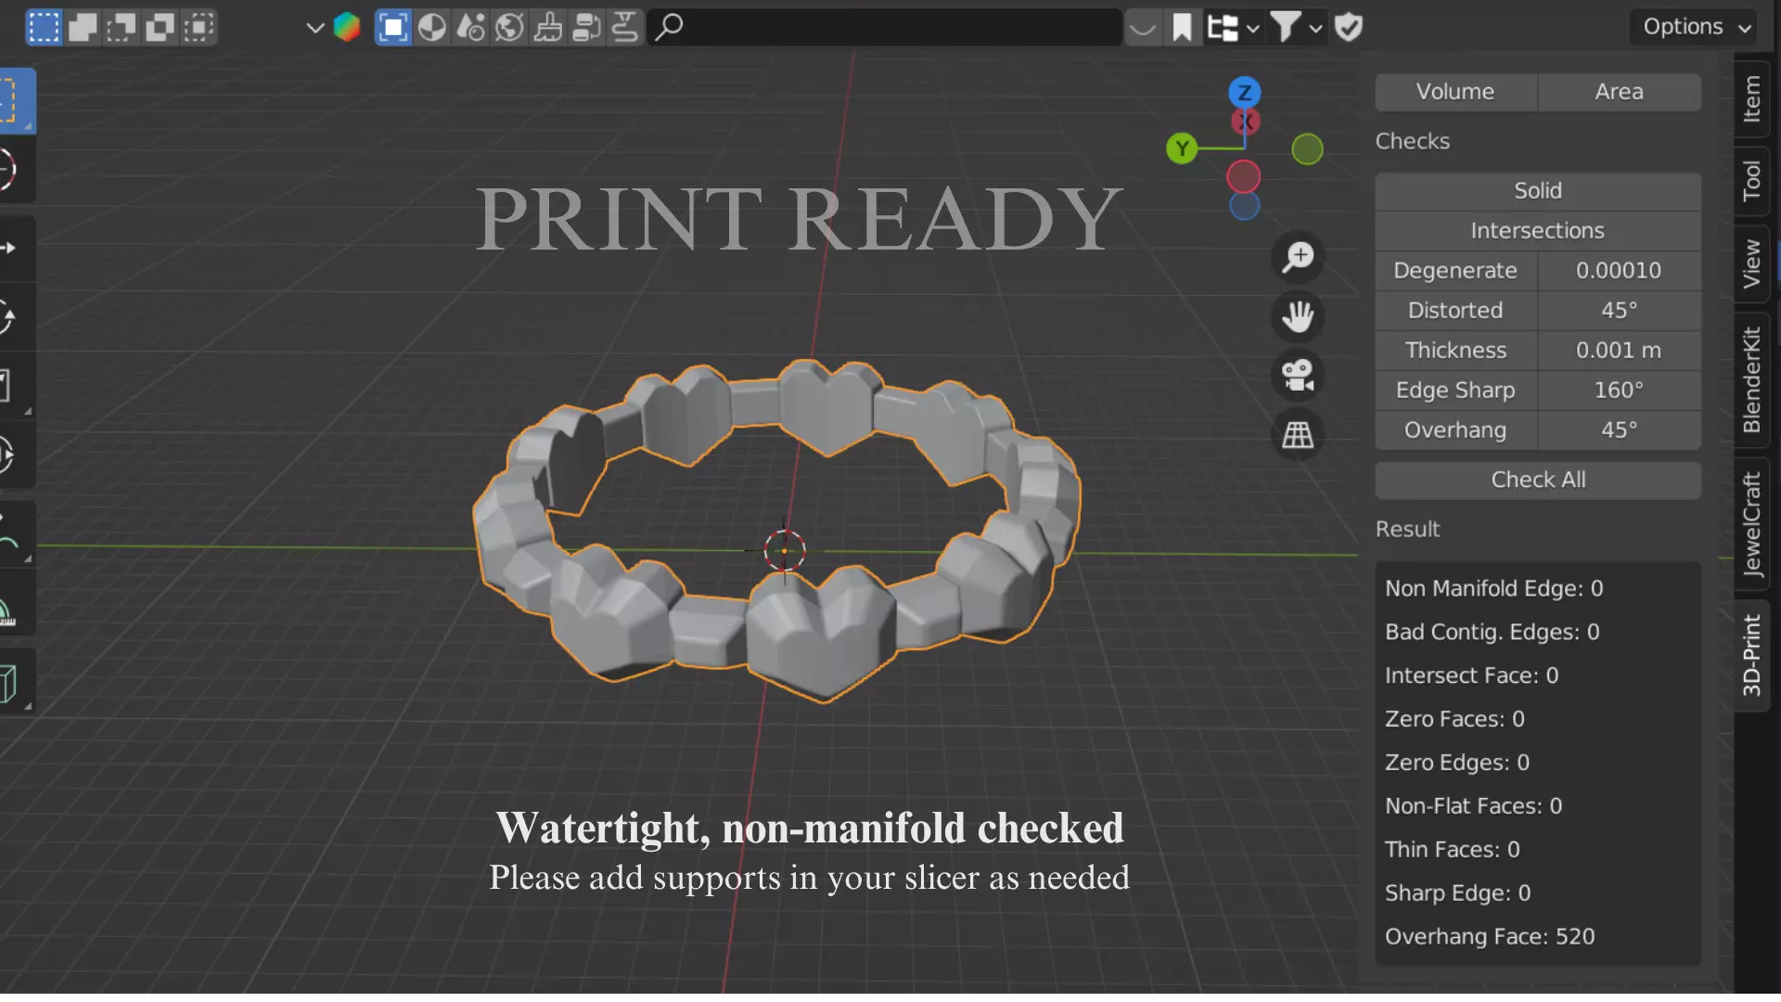Adjust the Thickness 0.001 m value field
Image resolution: width=1781 pixels, height=1002 pixels.
pyautogui.click(x=1618, y=350)
